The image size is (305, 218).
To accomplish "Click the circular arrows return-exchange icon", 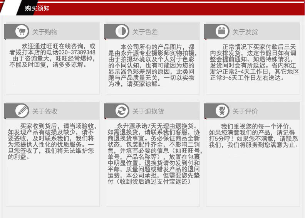I will (x=121, y=111).
